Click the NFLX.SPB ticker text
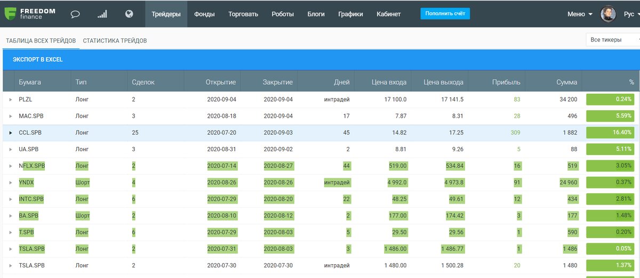 point(32,166)
